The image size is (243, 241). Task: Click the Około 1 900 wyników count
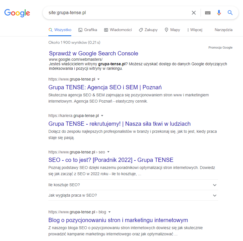74,42
